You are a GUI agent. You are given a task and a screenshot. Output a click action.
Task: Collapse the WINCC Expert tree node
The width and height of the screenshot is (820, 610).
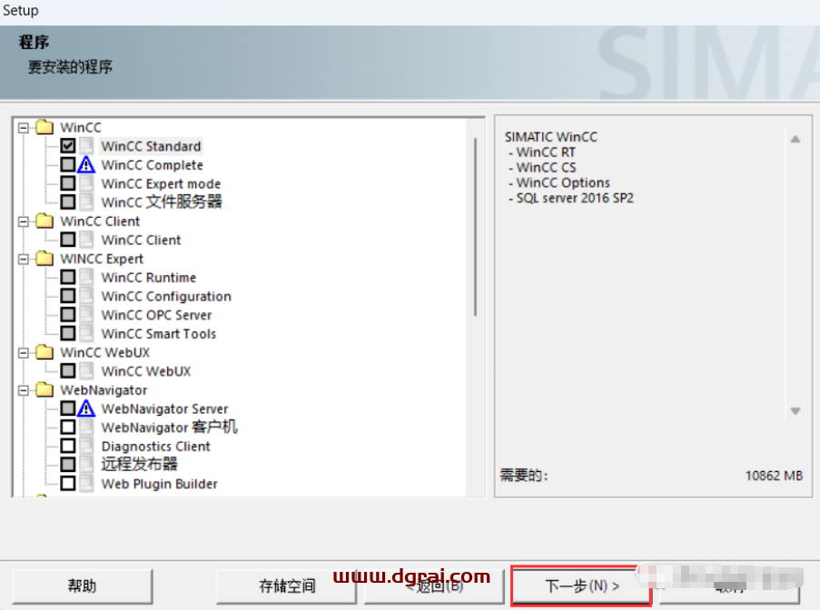pyautogui.click(x=25, y=259)
